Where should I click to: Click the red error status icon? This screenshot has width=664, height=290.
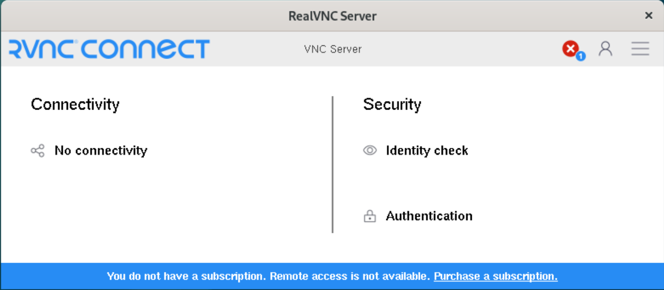[x=570, y=49]
